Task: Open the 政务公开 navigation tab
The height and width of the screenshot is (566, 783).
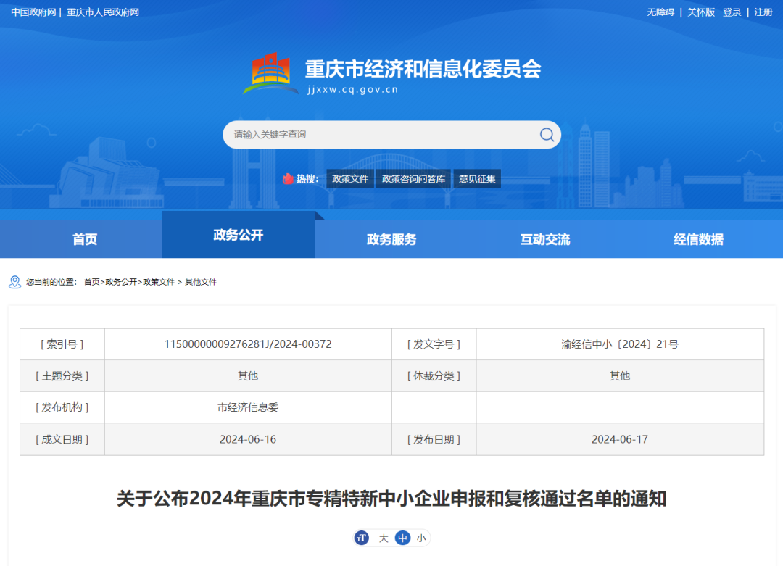Action: coord(239,235)
